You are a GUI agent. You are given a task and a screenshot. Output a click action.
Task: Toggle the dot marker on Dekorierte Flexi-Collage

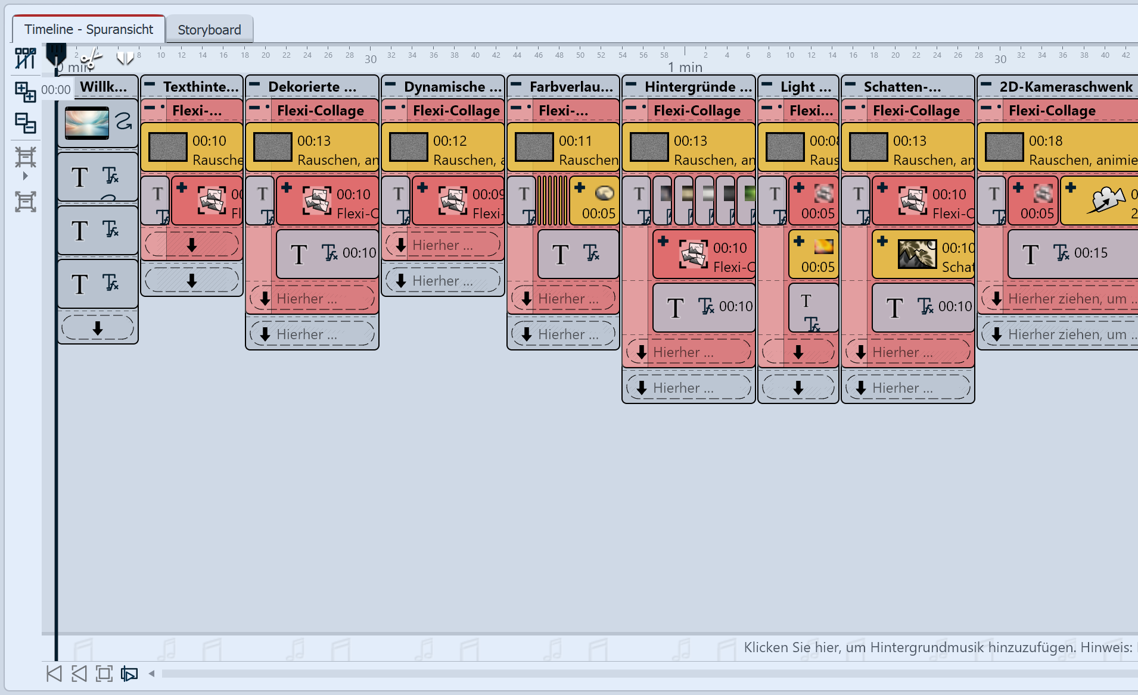[268, 108]
